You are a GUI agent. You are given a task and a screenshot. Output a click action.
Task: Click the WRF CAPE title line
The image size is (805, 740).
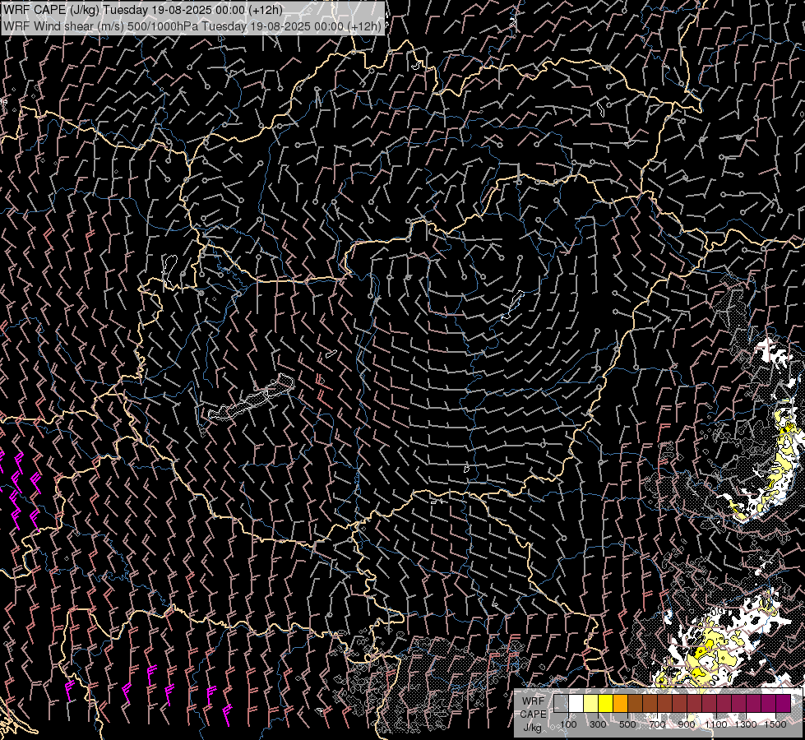coord(143,10)
